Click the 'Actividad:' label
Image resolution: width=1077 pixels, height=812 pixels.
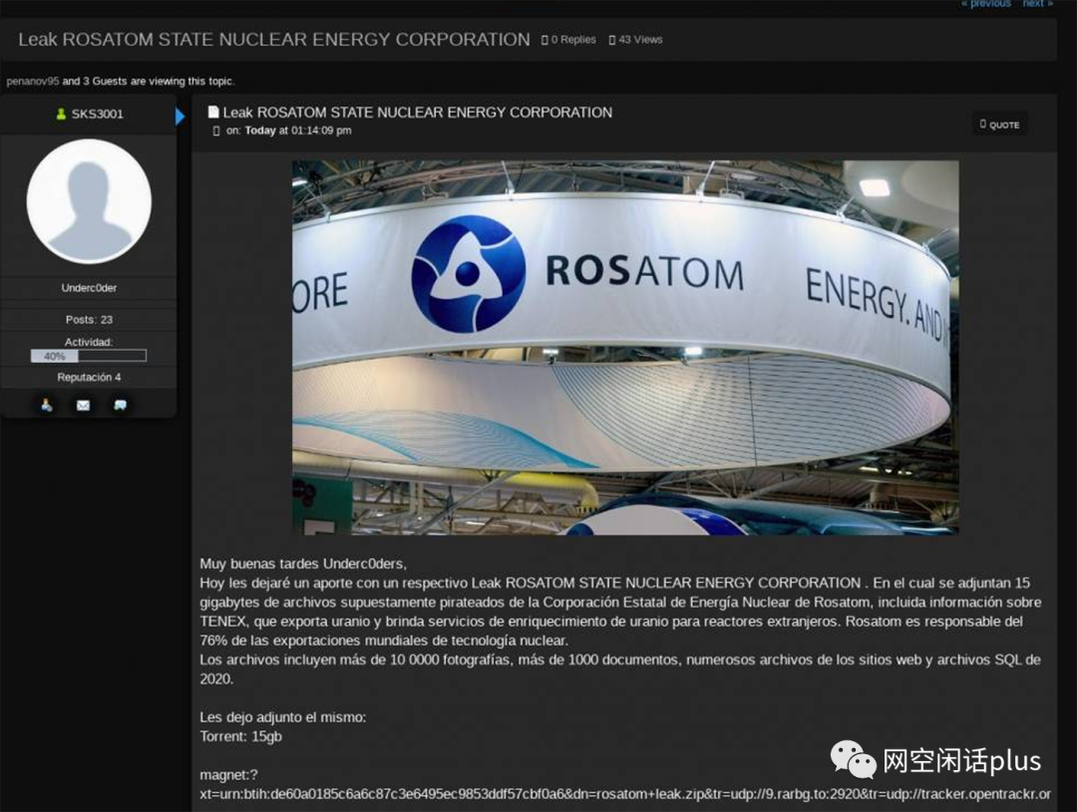89,342
